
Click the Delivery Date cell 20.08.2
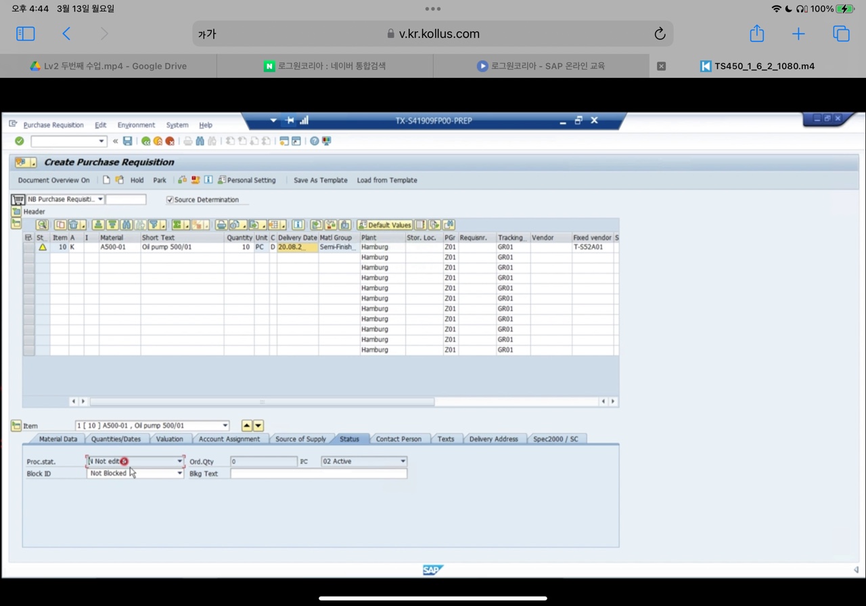pyautogui.click(x=297, y=248)
